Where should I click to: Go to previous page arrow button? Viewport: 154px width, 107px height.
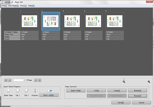tap(10, 80)
